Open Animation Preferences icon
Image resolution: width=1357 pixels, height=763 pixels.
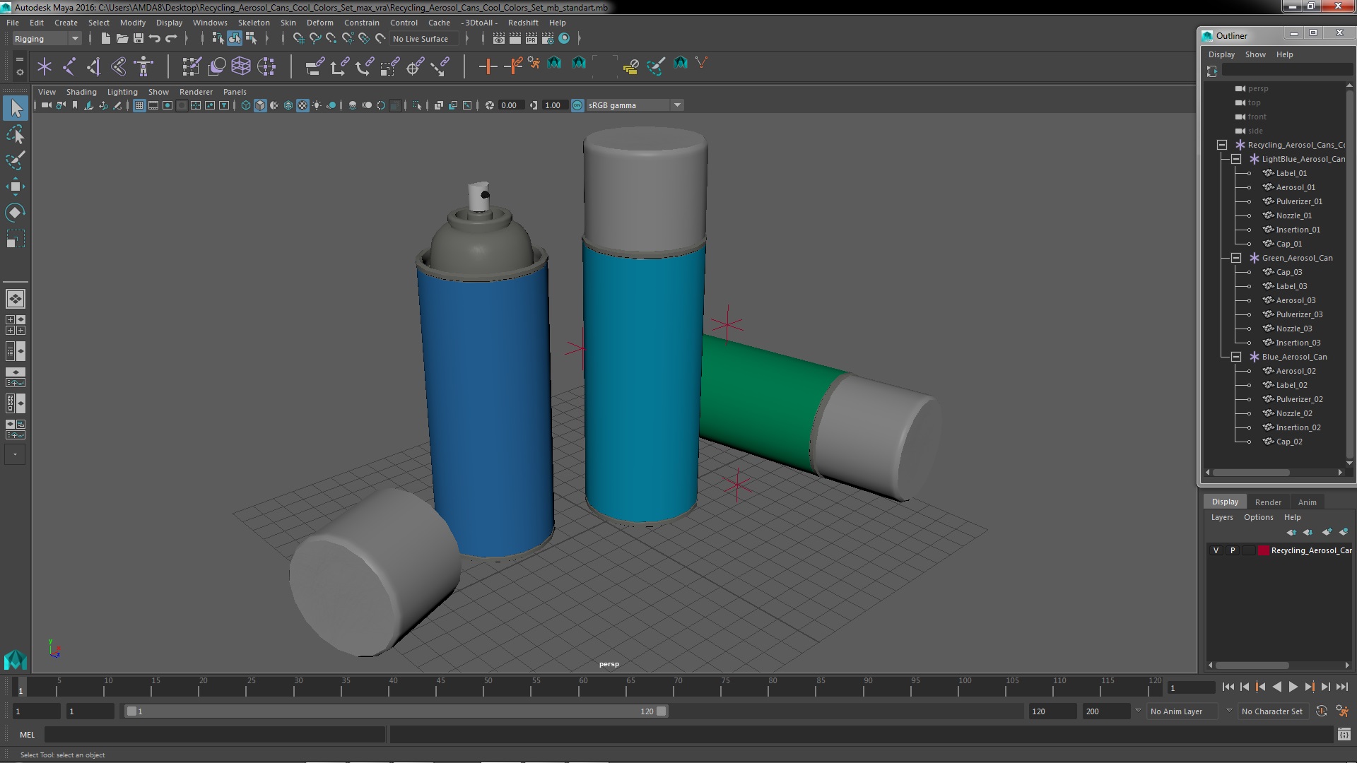[x=1342, y=711]
